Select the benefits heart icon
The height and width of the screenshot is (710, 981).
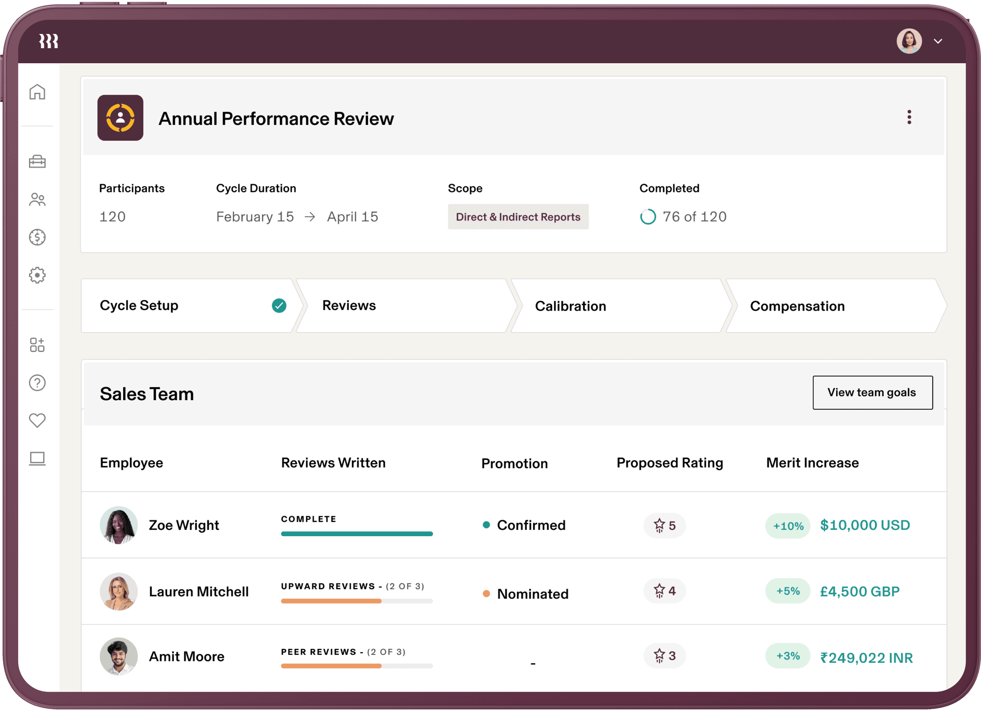(37, 420)
